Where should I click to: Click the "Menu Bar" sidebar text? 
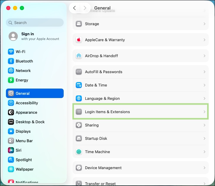[24, 141]
